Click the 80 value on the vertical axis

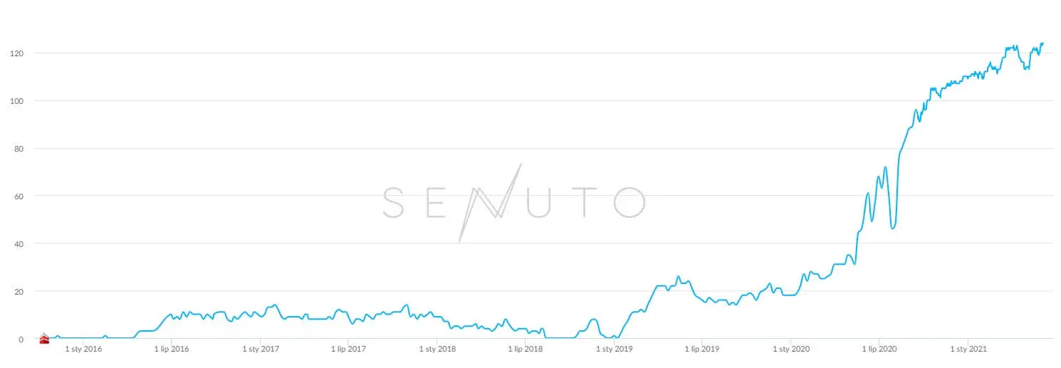(19, 149)
